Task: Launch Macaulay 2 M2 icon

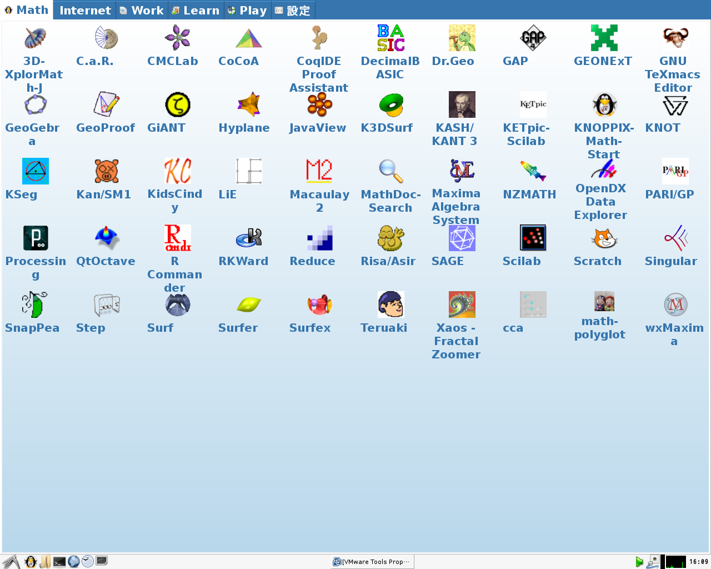Action: point(320,171)
